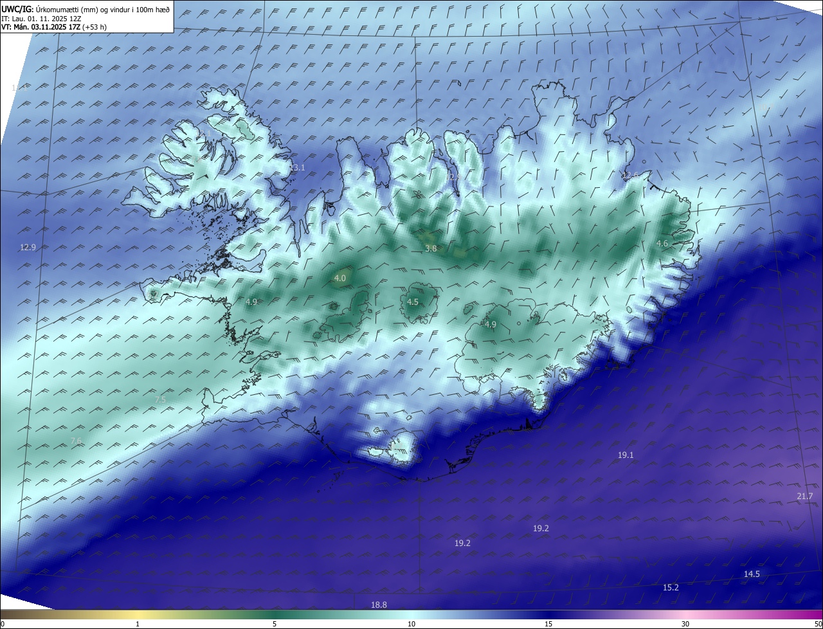Click the 21.7 value label
The width and height of the screenshot is (823, 629).
[805, 496]
